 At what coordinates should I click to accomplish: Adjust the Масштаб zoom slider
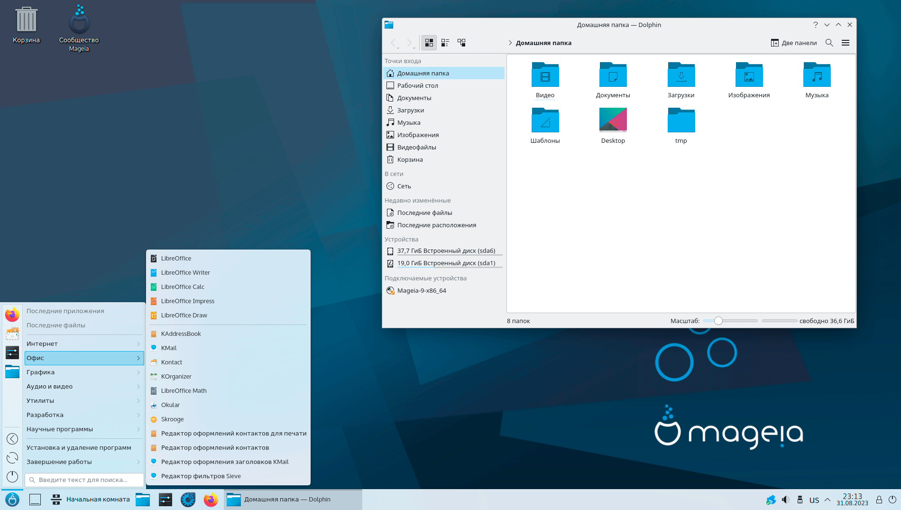click(718, 321)
